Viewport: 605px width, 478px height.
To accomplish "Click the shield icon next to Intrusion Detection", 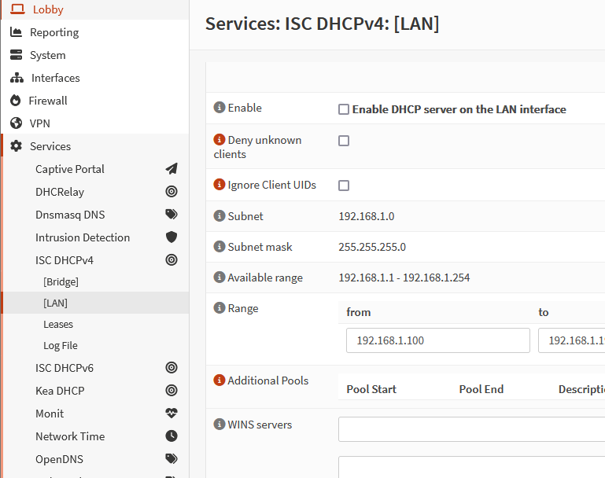I will pos(172,237).
